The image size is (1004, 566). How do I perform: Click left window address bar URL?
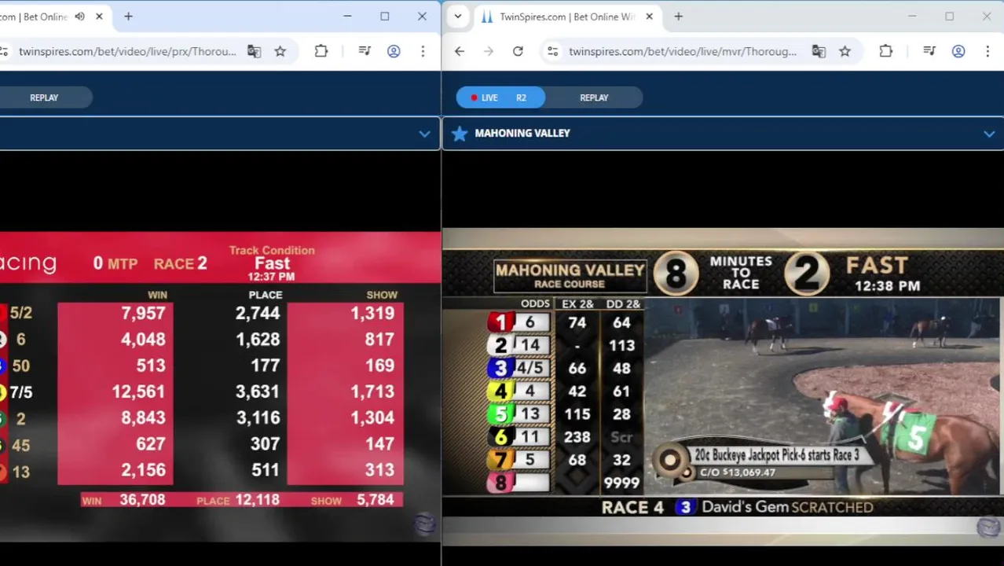[x=127, y=51]
